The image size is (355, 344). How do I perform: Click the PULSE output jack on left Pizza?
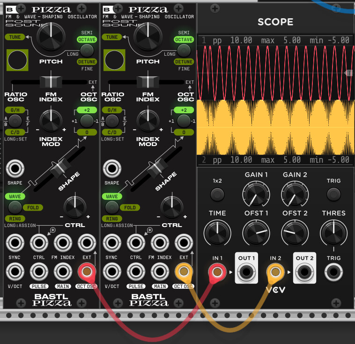(39, 271)
